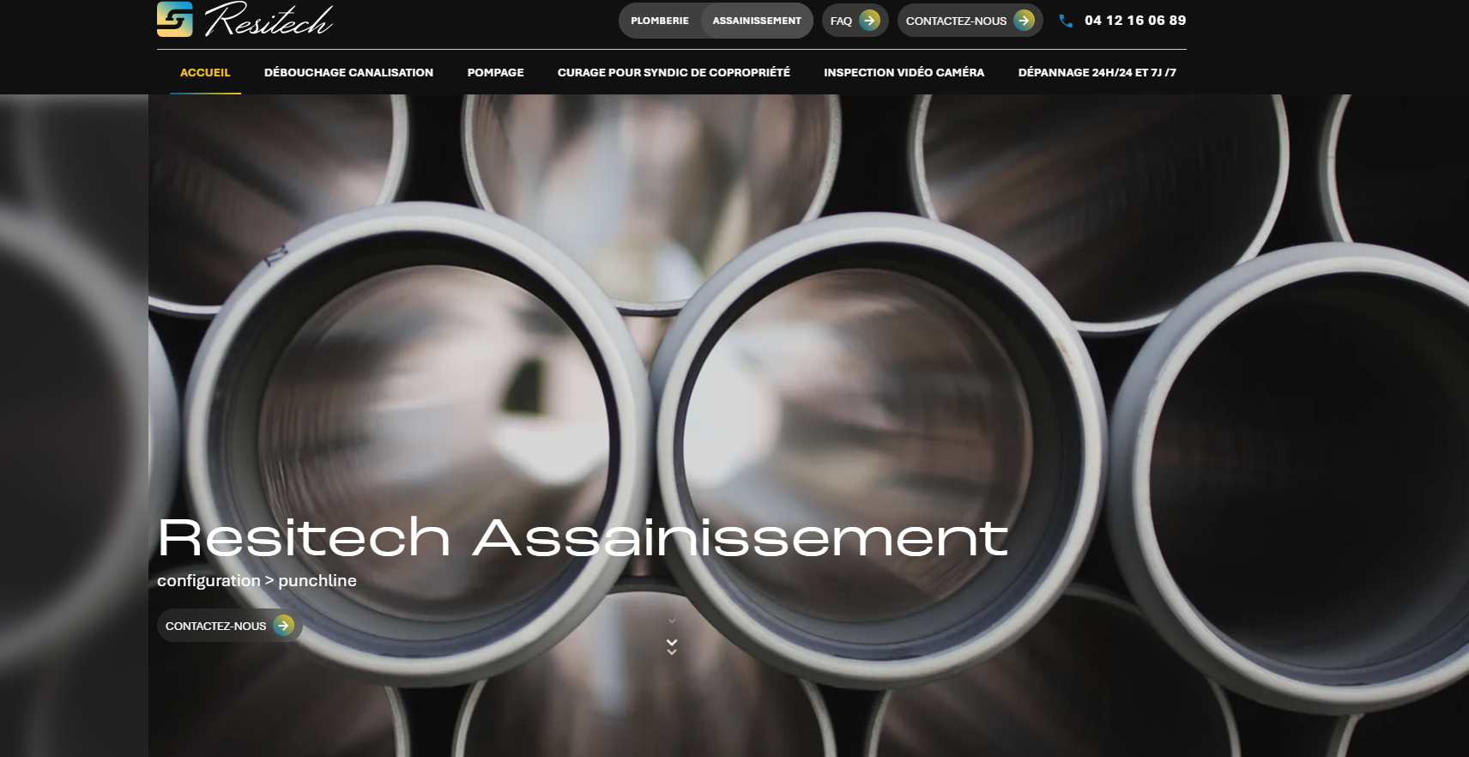Open the Accueil menu tab
This screenshot has height=757, width=1469.
[205, 72]
